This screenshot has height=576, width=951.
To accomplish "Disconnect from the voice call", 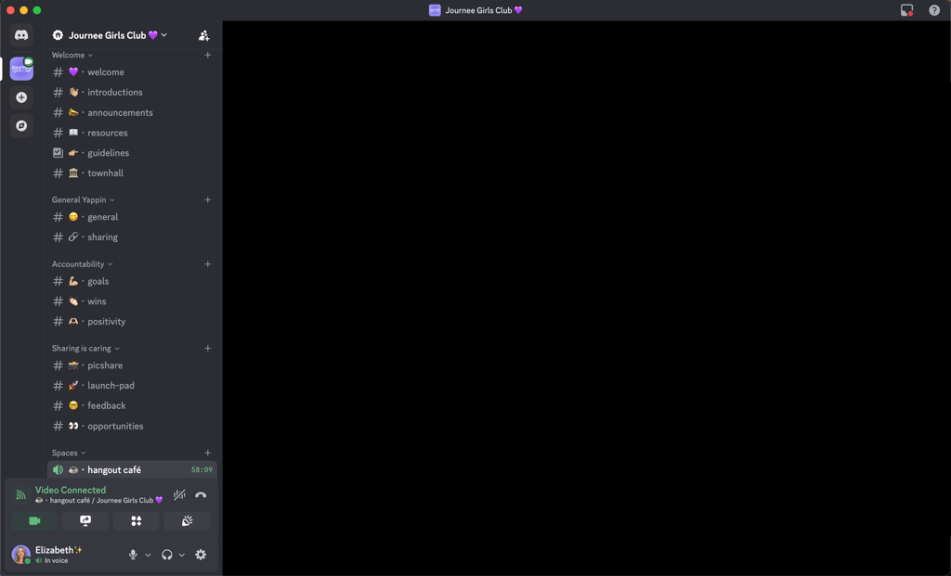I will click(x=201, y=495).
